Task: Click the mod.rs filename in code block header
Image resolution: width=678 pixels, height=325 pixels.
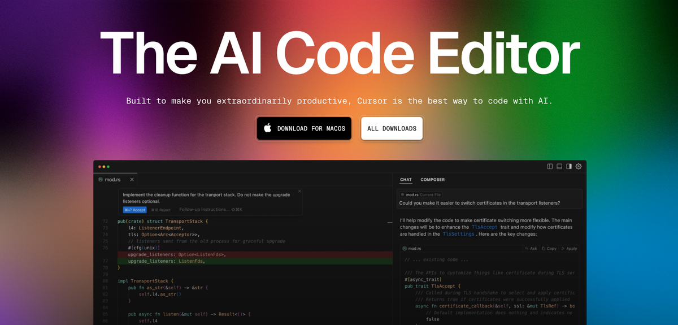Action: [415, 249]
